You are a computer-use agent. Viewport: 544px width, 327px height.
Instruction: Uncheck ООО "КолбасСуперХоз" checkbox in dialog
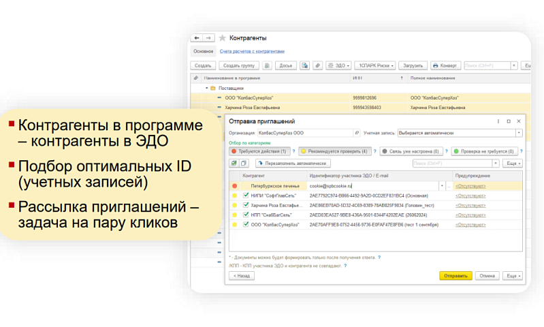pos(246,225)
